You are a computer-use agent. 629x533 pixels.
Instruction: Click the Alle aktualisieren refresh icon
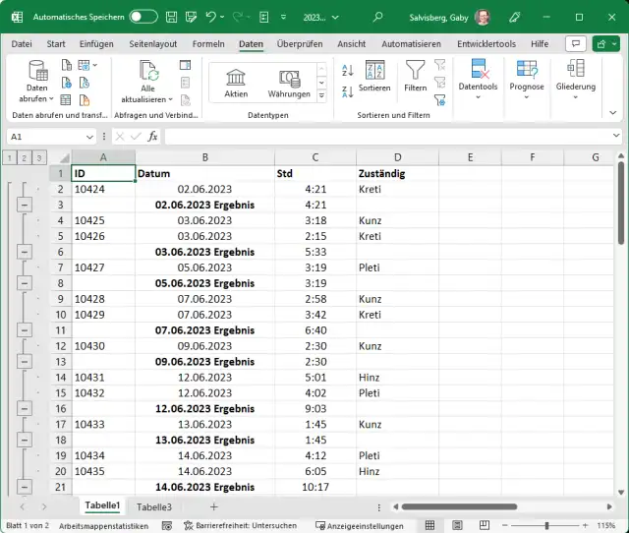pyautogui.click(x=148, y=70)
